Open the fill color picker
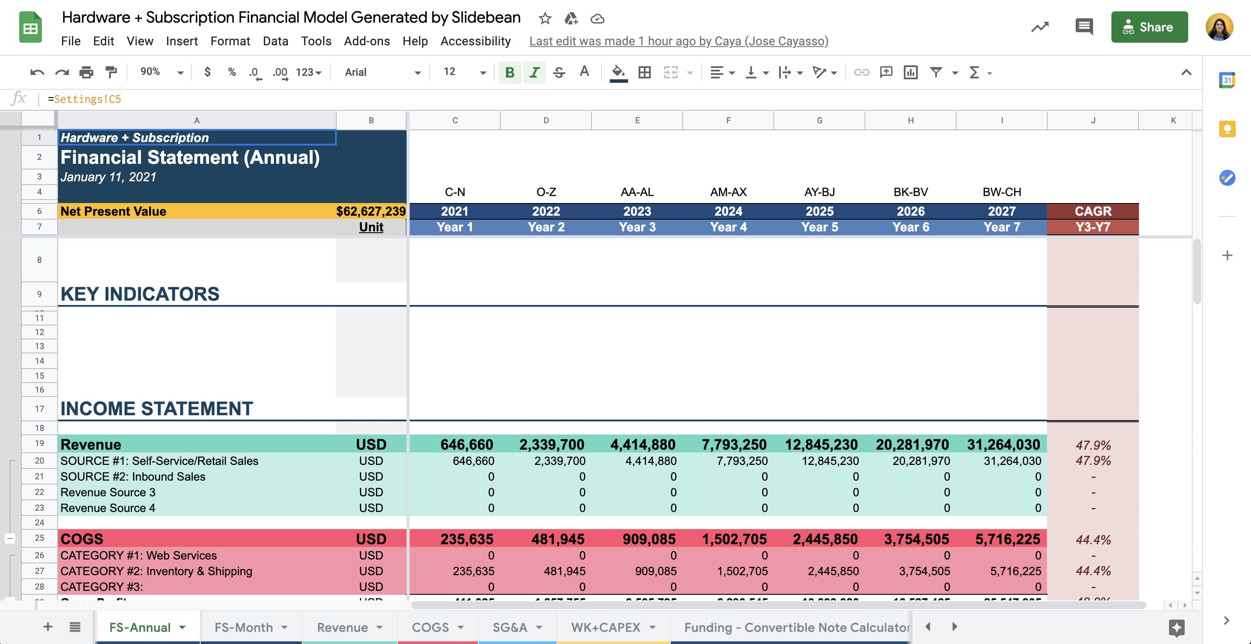 click(x=617, y=72)
